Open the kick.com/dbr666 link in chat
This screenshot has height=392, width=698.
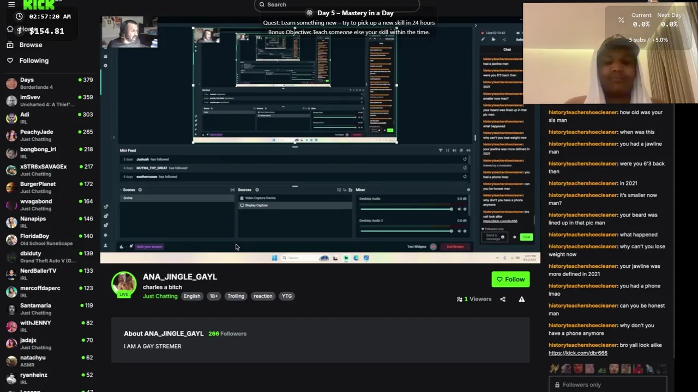click(x=578, y=353)
